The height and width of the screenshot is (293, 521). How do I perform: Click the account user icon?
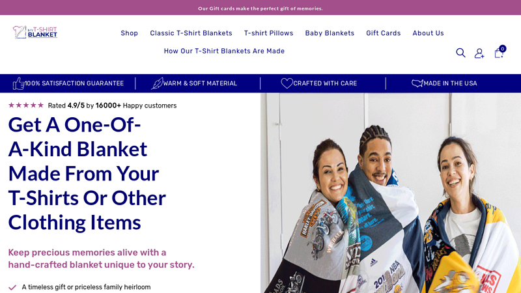point(479,53)
